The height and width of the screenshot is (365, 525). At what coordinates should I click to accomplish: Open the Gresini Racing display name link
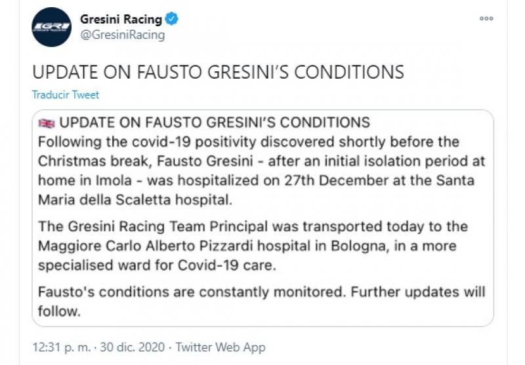[x=121, y=19]
